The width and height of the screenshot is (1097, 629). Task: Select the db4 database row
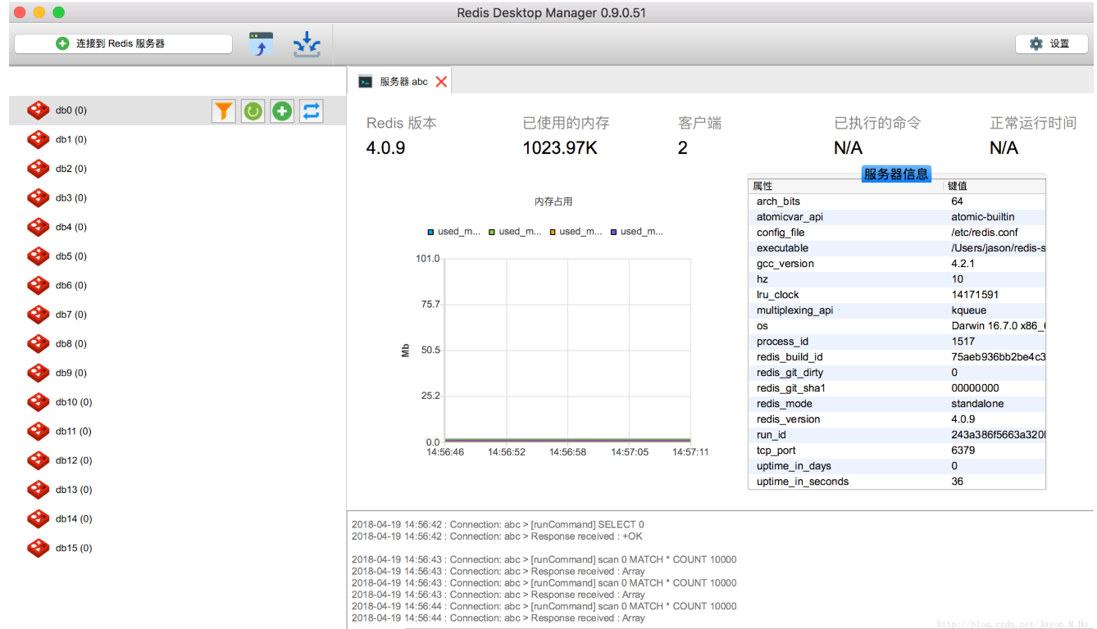pyautogui.click(x=178, y=227)
